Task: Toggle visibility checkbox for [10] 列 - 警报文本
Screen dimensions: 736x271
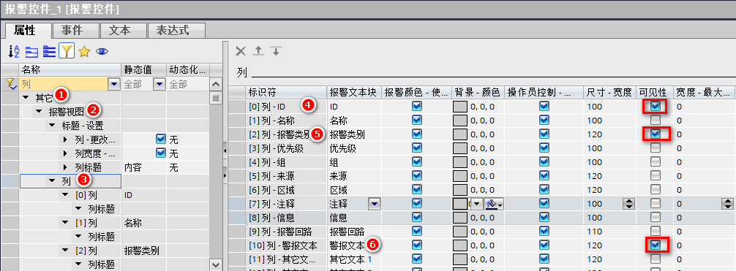Action: click(x=656, y=245)
